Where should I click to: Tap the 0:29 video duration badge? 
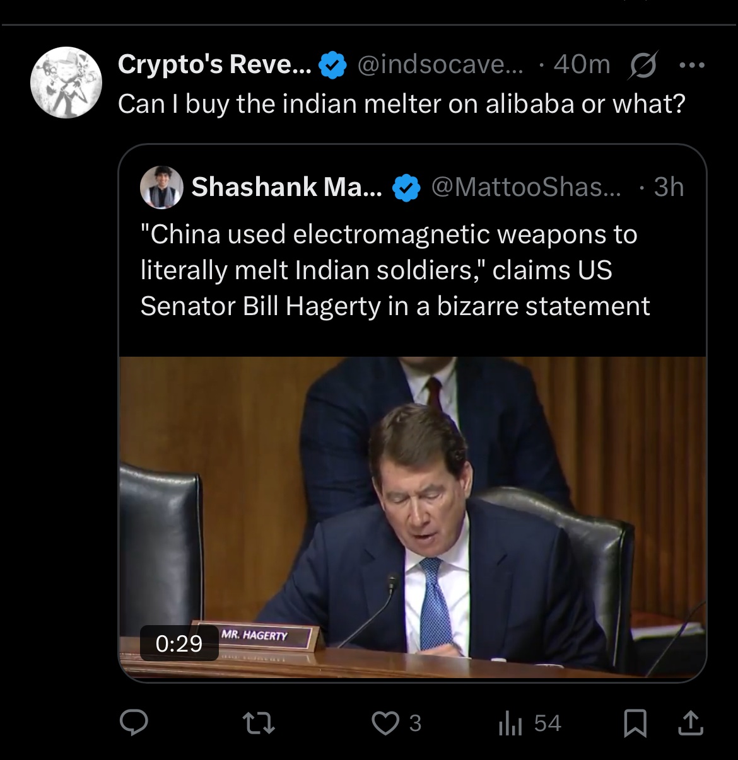tap(179, 643)
